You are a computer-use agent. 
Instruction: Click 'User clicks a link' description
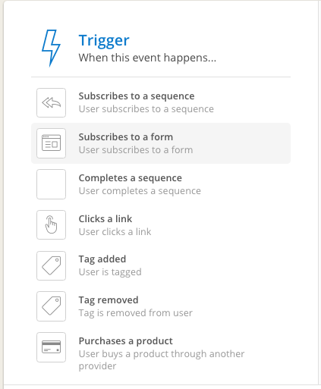pyautogui.click(x=115, y=231)
